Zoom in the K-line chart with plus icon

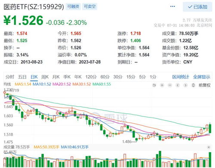162,85
